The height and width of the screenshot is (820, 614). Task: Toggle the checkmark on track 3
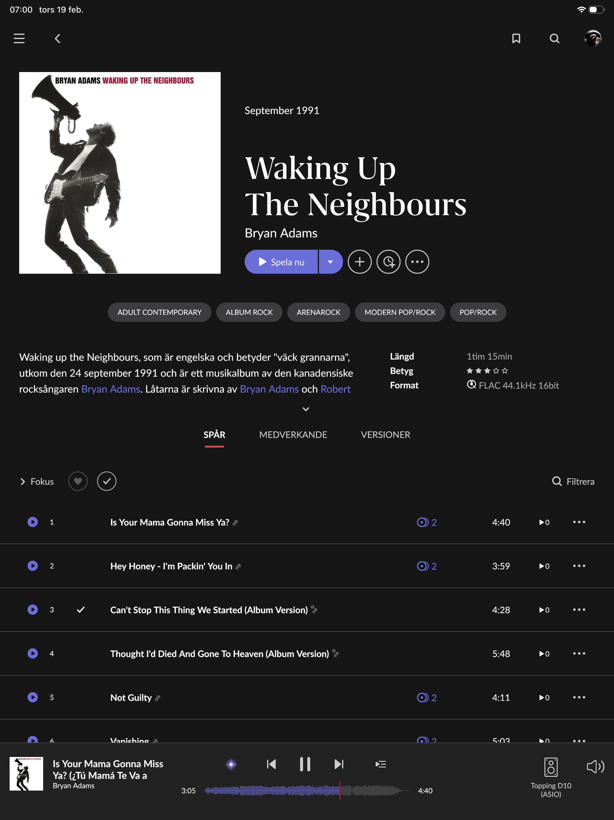pyautogui.click(x=81, y=609)
